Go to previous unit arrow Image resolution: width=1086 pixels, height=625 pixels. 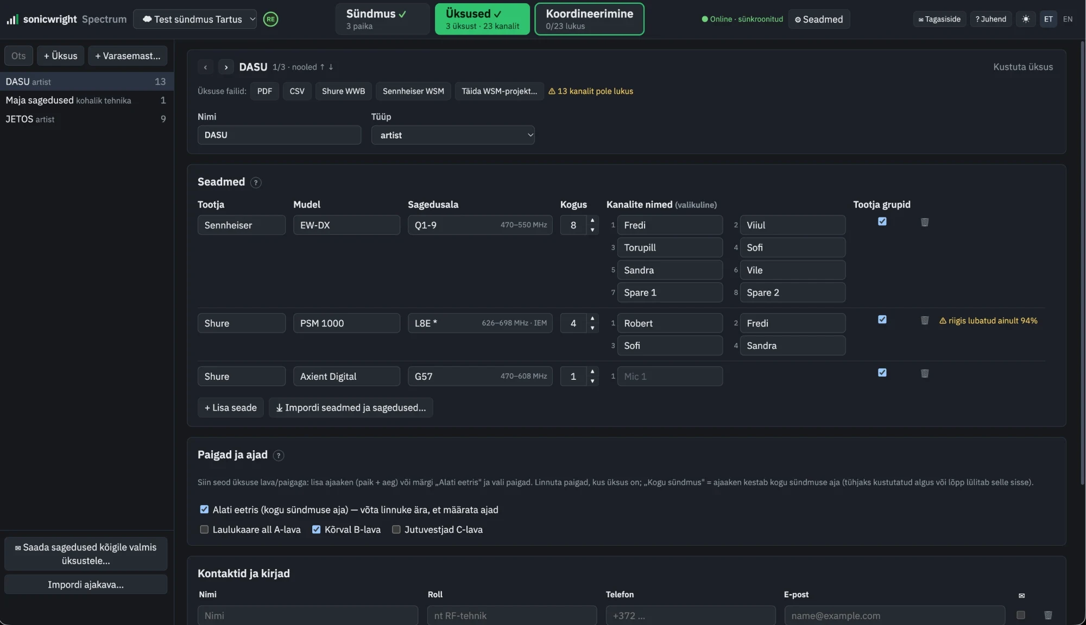pyautogui.click(x=205, y=67)
